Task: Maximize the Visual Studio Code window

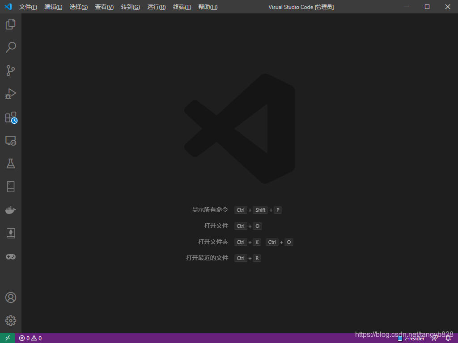Action: click(427, 7)
